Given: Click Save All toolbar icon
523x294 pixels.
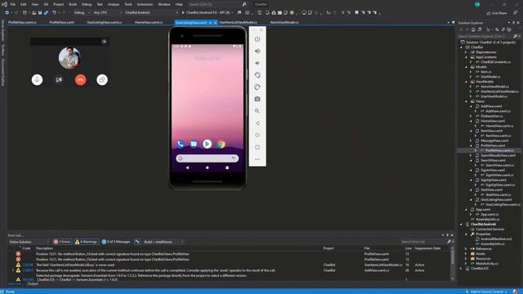Looking at the screenshot, I should click(46, 13).
